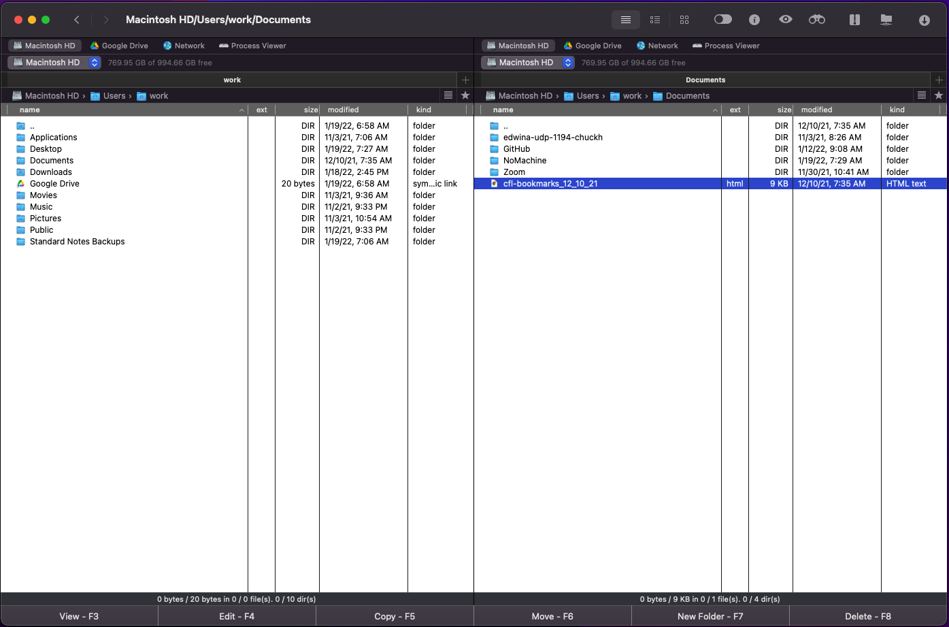The width and height of the screenshot is (949, 627).
Task: Select the 'Documents' tab in right pane
Action: pyautogui.click(x=705, y=80)
